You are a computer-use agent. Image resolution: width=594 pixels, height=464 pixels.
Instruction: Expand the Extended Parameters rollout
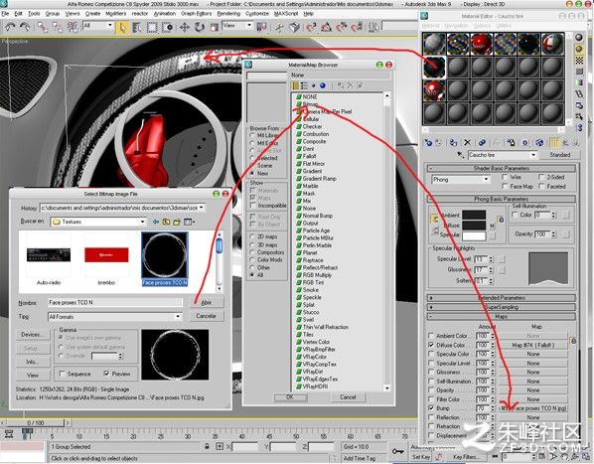coord(502,298)
